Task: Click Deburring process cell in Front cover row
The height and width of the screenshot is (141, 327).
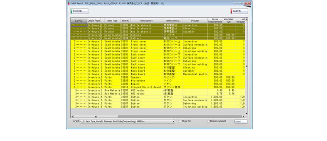Action: tap(195, 48)
